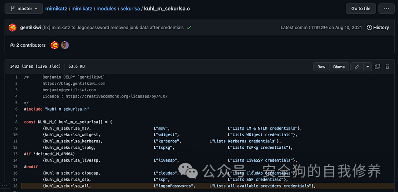View file History

(x=378, y=27)
